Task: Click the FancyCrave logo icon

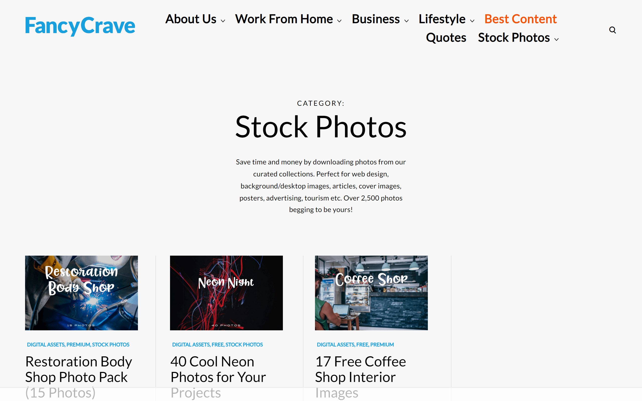Action: pos(81,25)
